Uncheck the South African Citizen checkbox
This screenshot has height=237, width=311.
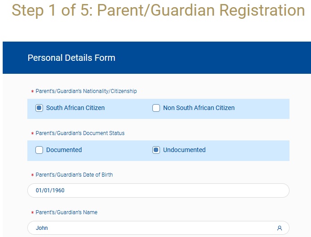coord(39,108)
